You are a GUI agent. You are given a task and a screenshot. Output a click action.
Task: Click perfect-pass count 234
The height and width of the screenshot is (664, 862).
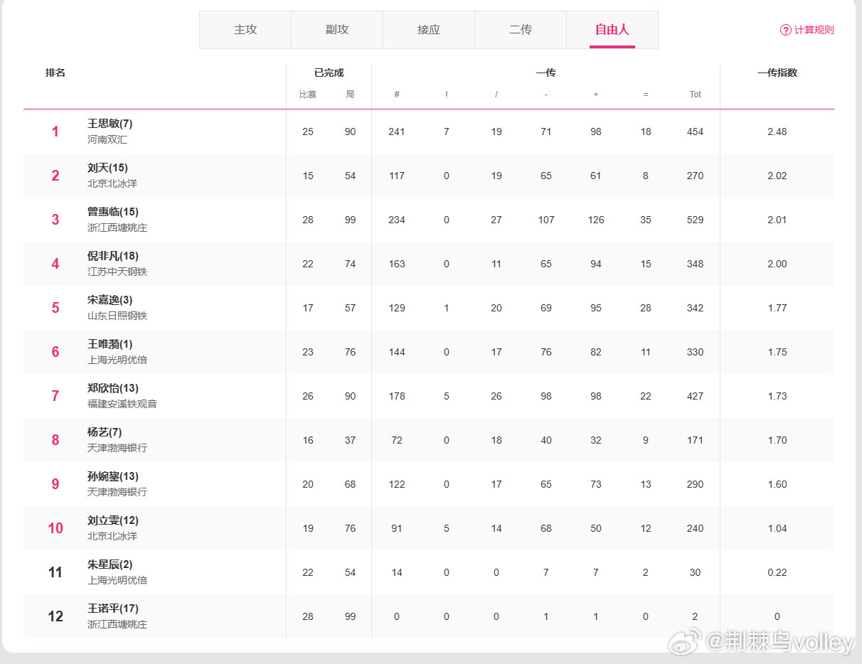click(x=397, y=220)
